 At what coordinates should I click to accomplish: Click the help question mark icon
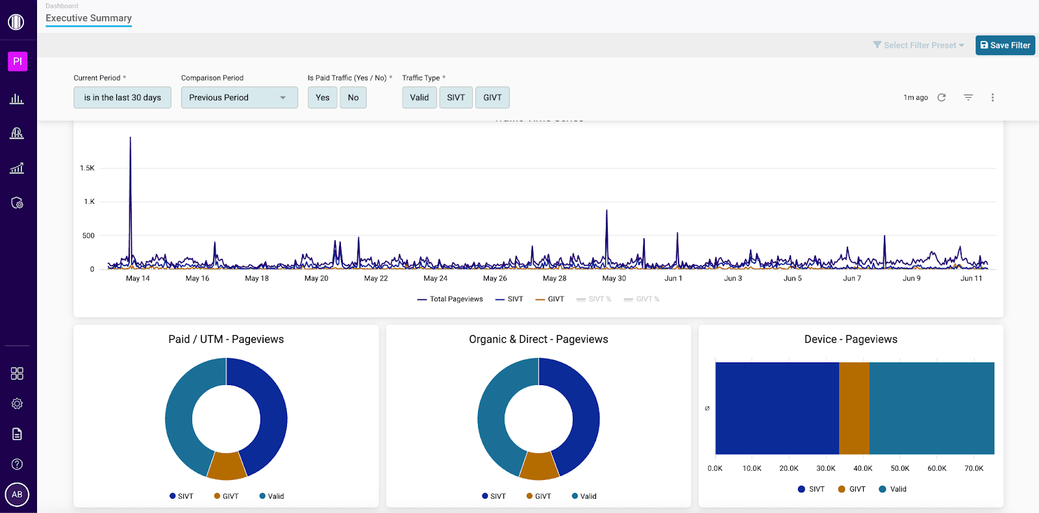[x=17, y=464]
